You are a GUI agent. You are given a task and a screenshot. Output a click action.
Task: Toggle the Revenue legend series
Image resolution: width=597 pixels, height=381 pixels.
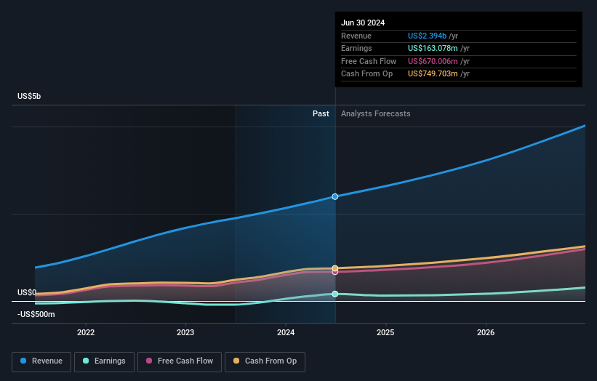pos(41,361)
